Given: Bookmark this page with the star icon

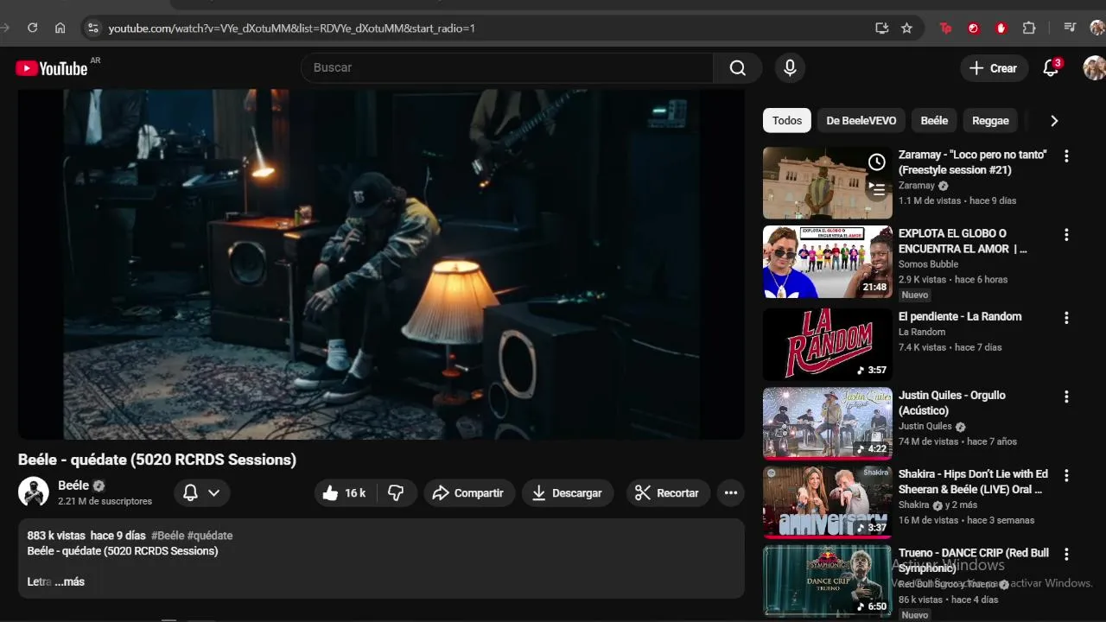Looking at the screenshot, I should pyautogui.click(x=906, y=28).
